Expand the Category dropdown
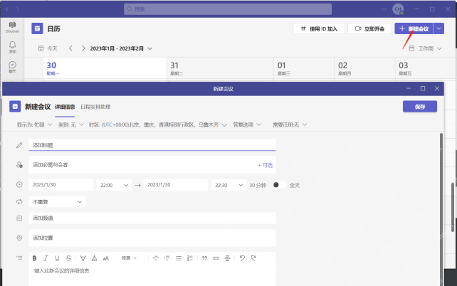 click(70, 125)
